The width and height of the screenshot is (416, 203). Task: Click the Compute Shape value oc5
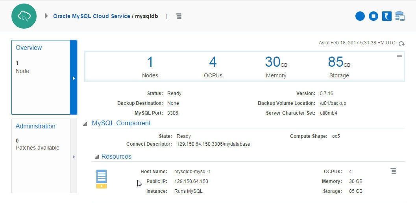click(336, 136)
